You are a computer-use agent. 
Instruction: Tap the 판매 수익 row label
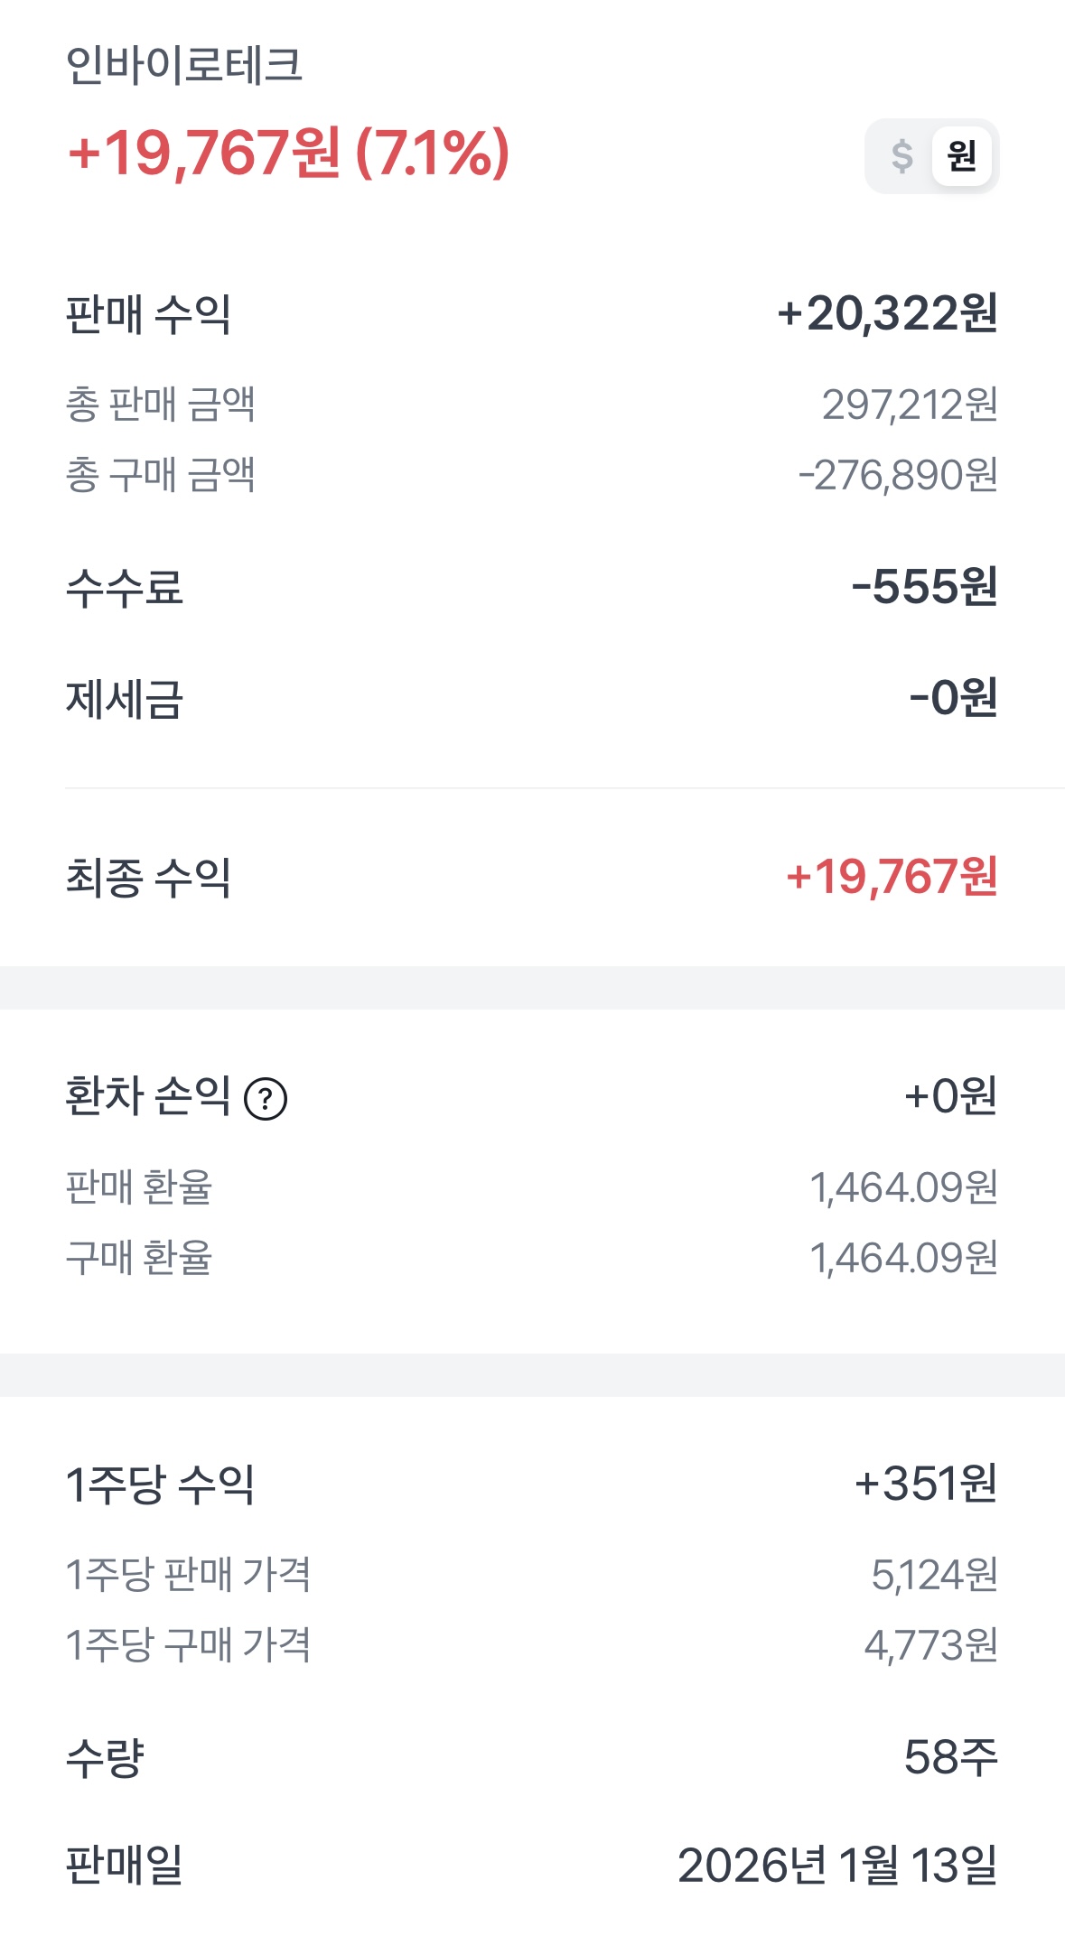coord(148,315)
